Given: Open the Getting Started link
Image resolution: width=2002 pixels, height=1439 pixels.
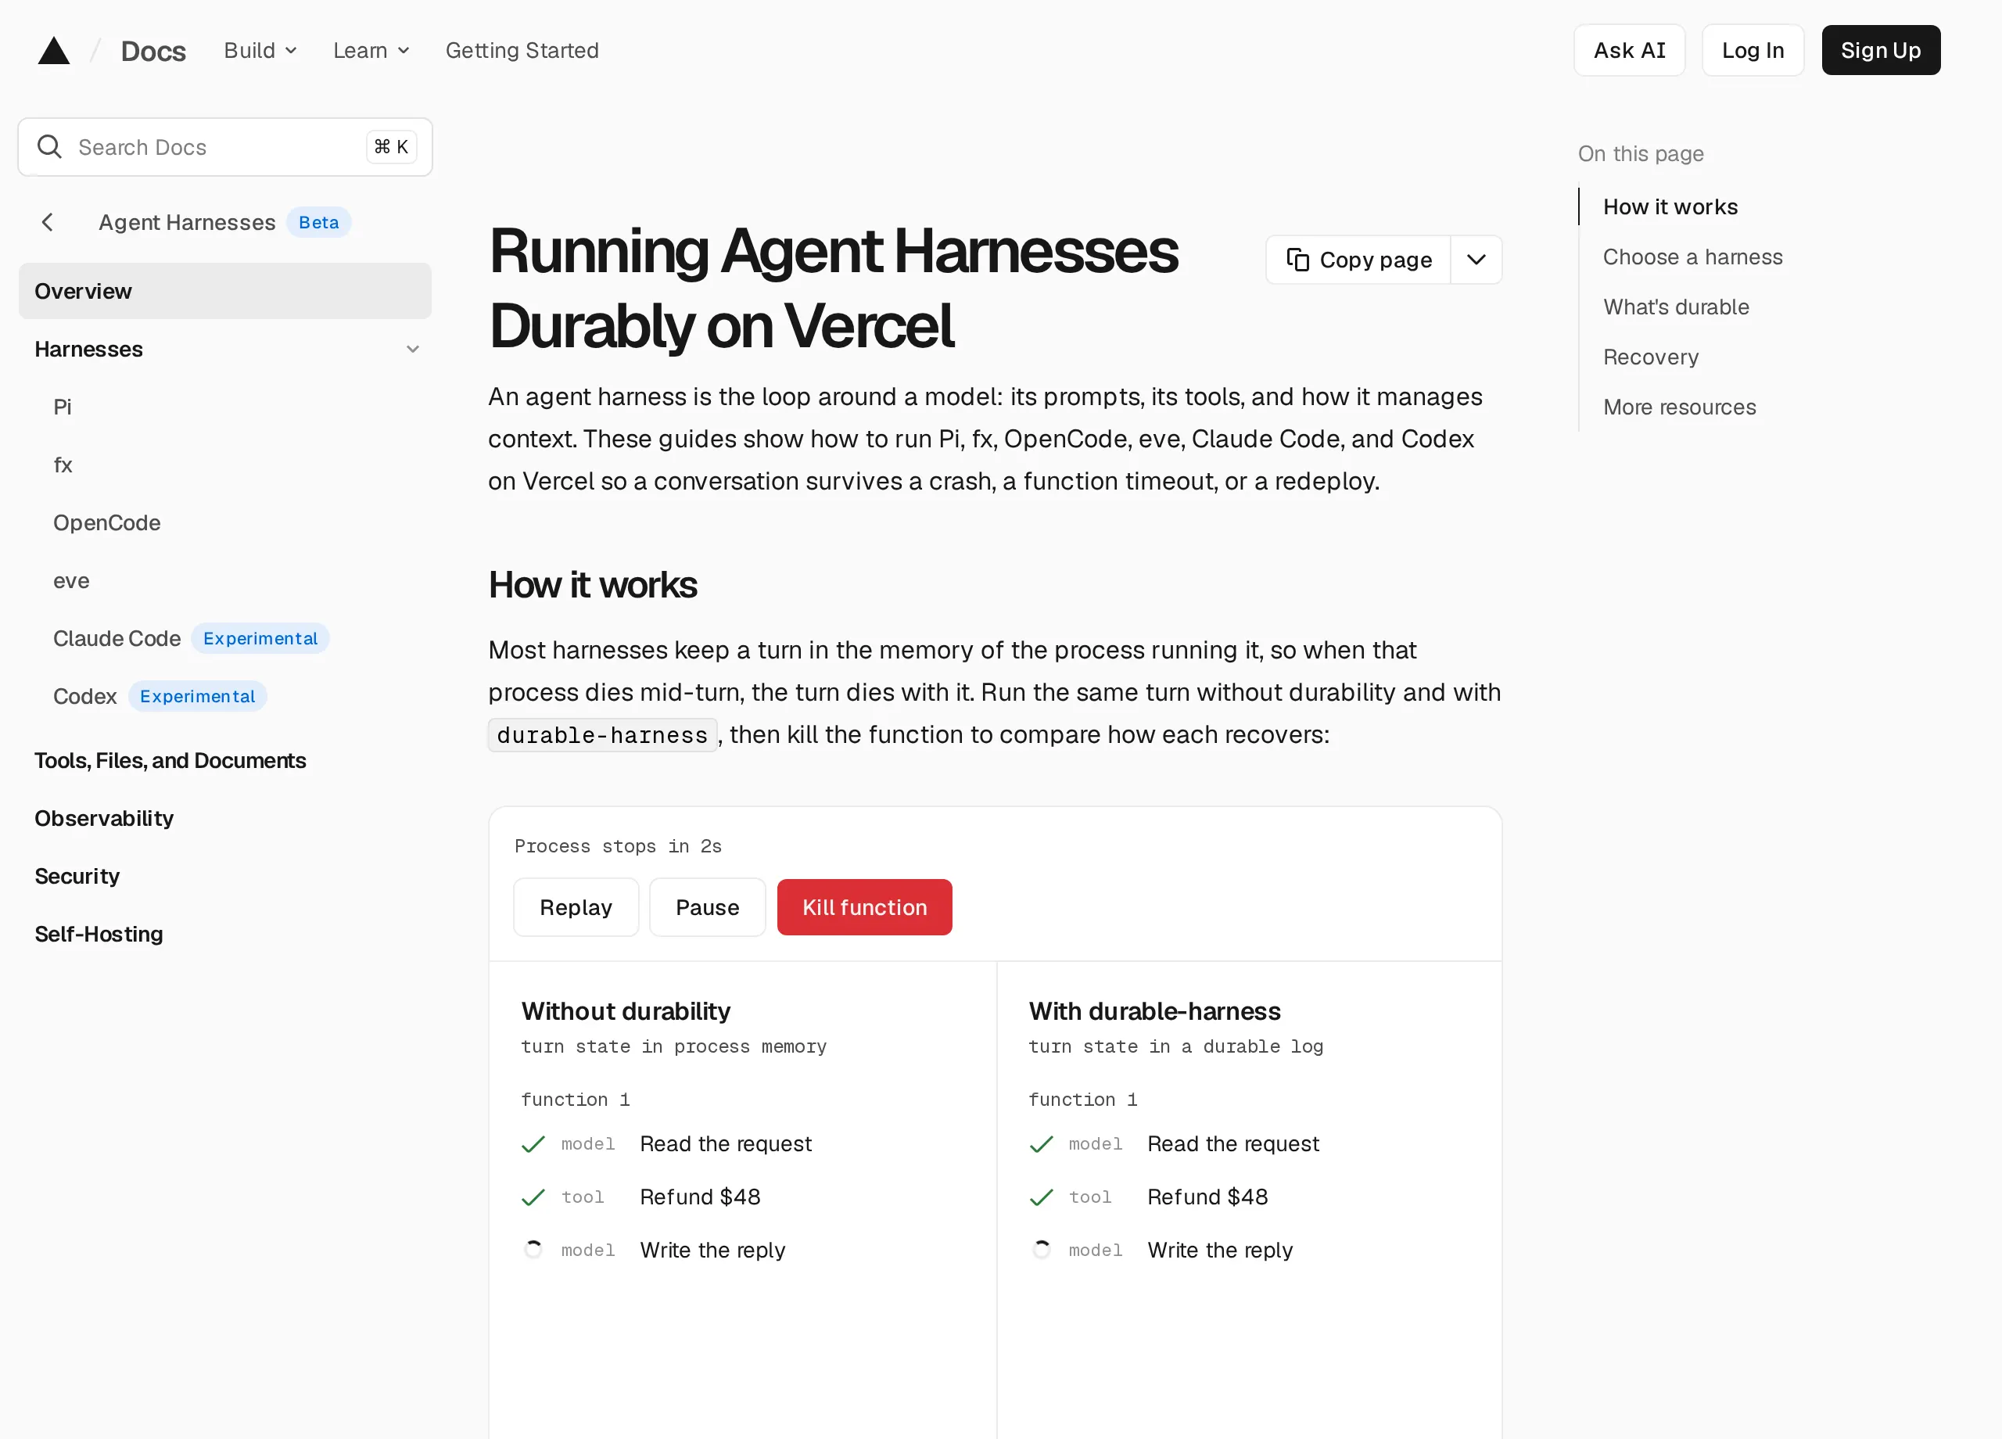Looking at the screenshot, I should [522, 50].
